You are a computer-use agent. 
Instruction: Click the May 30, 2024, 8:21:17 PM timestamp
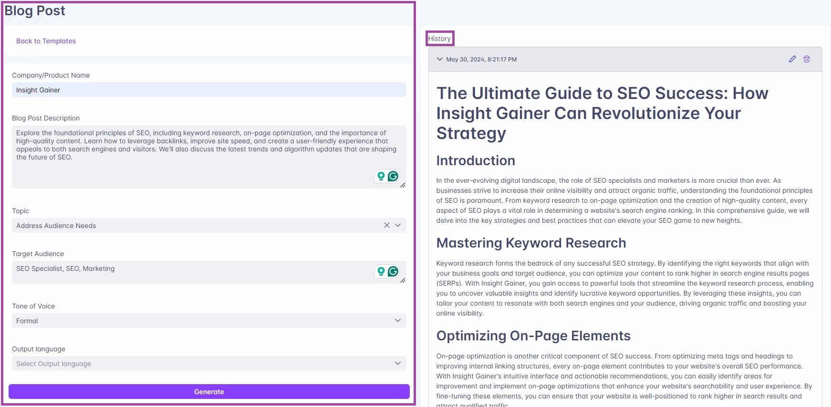(x=481, y=60)
